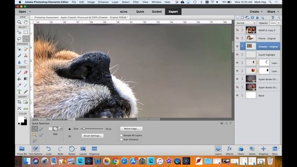The height and width of the screenshot is (167, 297).
Task: Select the Color Picker eyedropper tool
Action: click(x=19, y=85)
